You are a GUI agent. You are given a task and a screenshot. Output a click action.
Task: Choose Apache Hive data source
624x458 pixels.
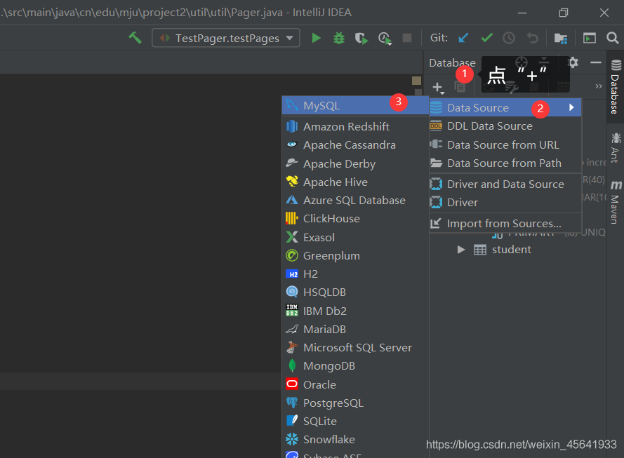[355, 182]
